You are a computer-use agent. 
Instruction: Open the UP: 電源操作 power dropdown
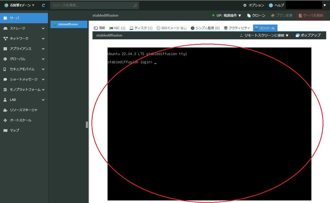pos(227,16)
